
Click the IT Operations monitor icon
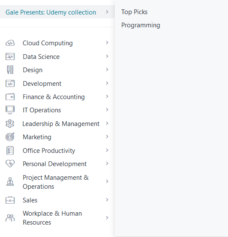pos(10,110)
